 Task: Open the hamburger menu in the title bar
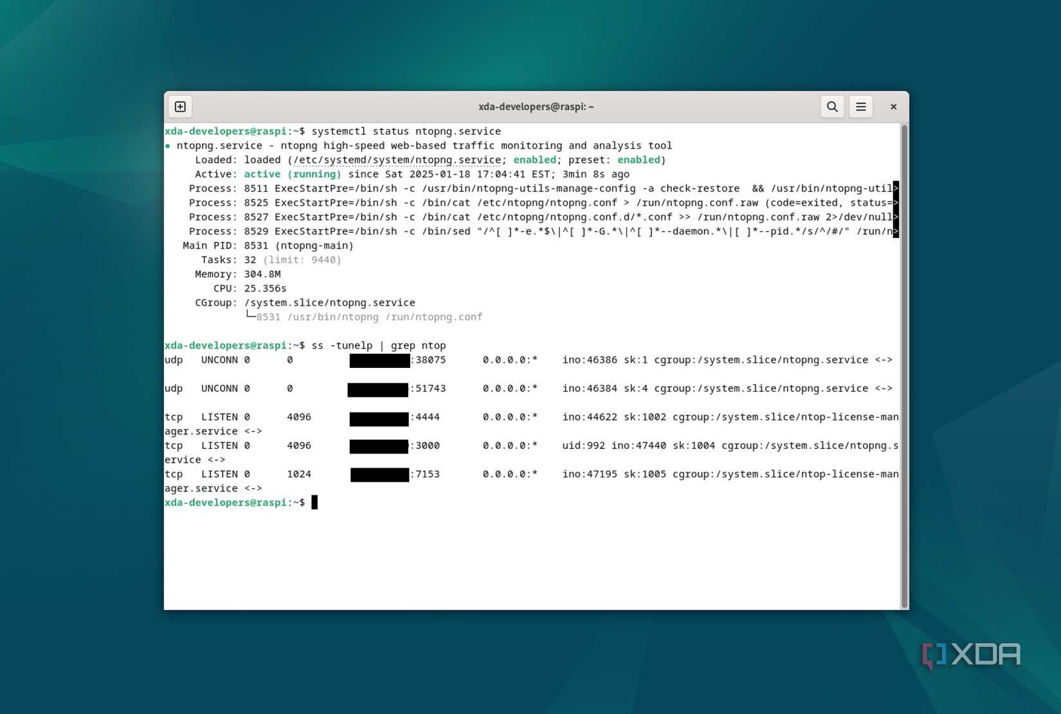point(861,106)
